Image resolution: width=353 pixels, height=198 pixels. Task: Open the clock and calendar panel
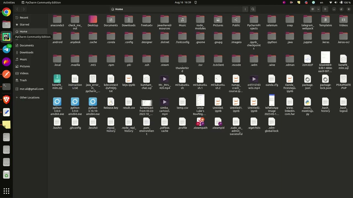click(183, 2)
